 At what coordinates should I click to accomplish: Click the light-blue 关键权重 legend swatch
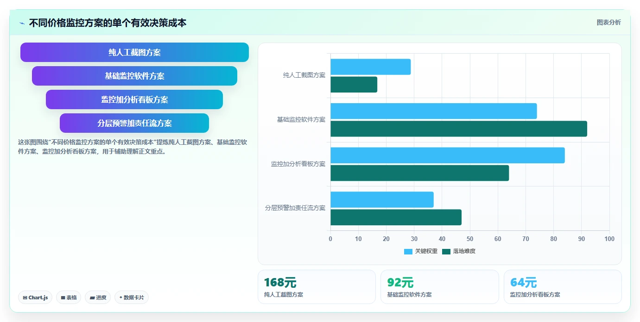pyautogui.click(x=408, y=251)
